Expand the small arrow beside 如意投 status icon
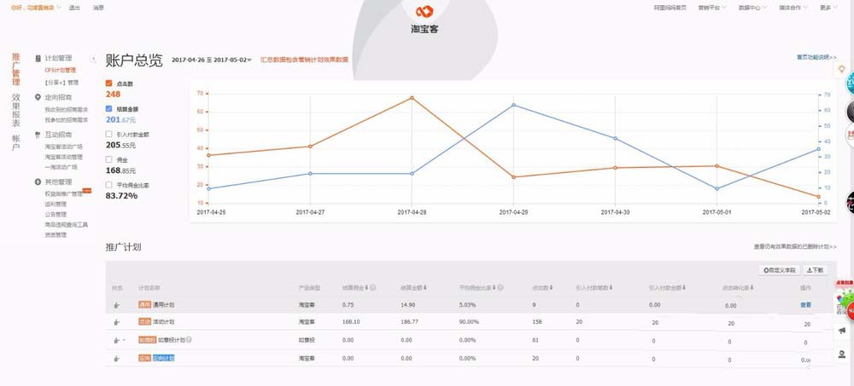The width and height of the screenshot is (854, 386). point(124,340)
